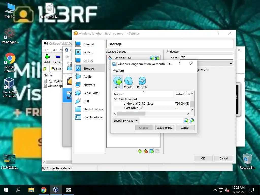The width and height of the screenshot is (260, 195).
Task: Open Search By Name dropdown
Action: 125,120
